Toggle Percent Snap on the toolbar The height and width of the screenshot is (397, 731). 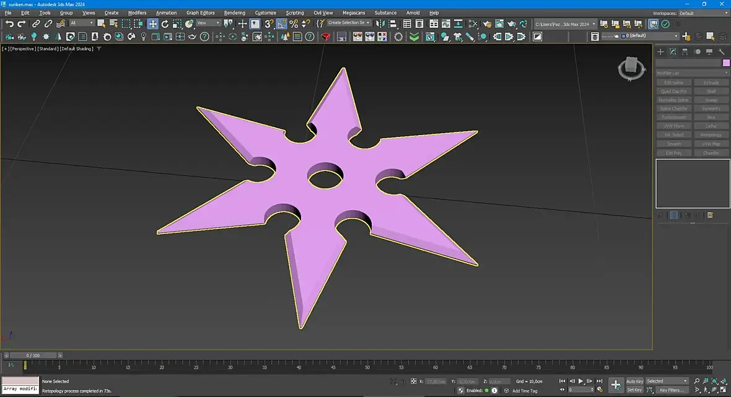(294, 24)
